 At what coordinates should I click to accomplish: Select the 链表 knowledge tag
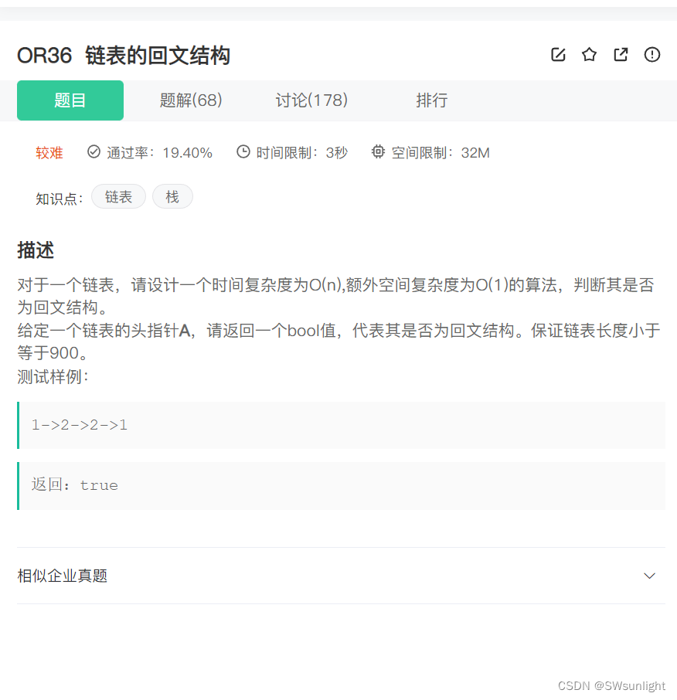(118, 196)
